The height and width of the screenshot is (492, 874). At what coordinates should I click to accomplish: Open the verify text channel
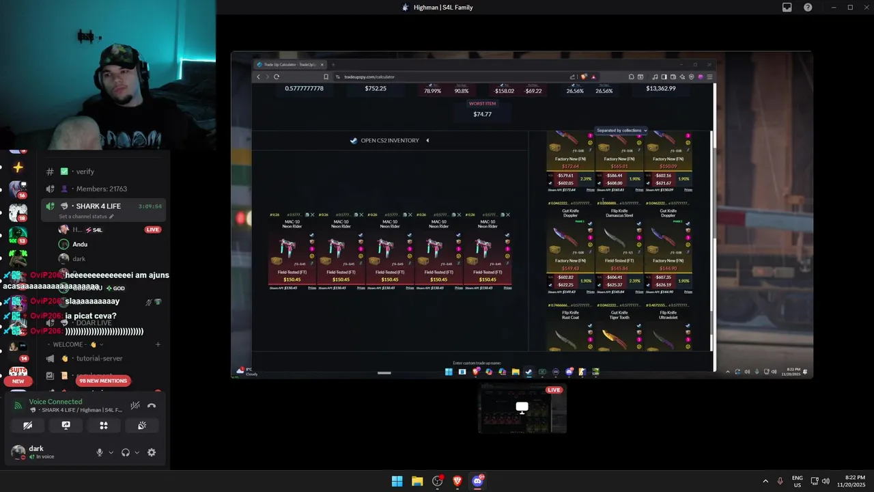pos(85,172)
